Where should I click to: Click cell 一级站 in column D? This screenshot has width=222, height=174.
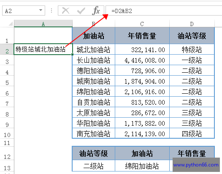(192, 60)
